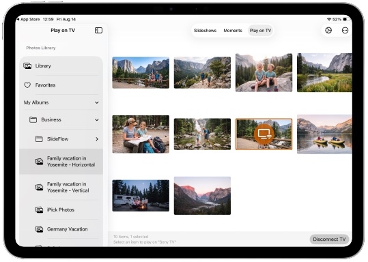Click the Business folder icon

pos(33,119)
